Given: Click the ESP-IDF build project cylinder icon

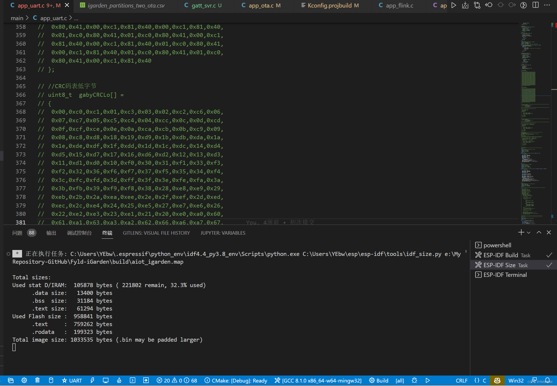Looking at the screenshot, I should point(51,380).
